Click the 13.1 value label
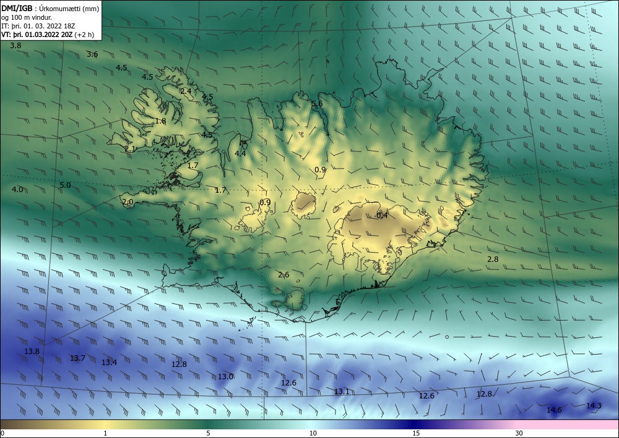The image size is (619, 438). [x=342, y=391]
